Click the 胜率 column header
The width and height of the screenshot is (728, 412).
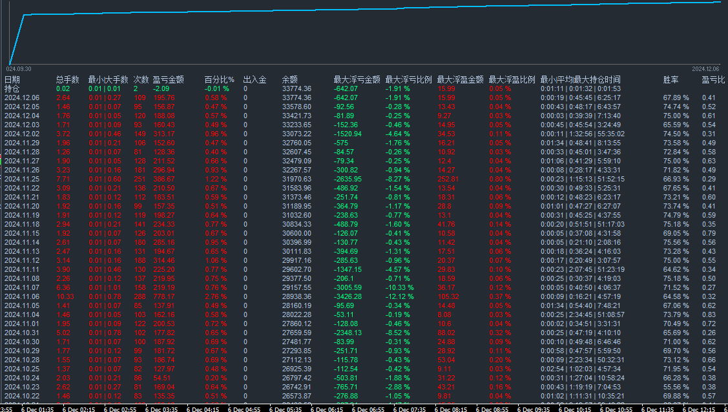click(x=671, y=80)
